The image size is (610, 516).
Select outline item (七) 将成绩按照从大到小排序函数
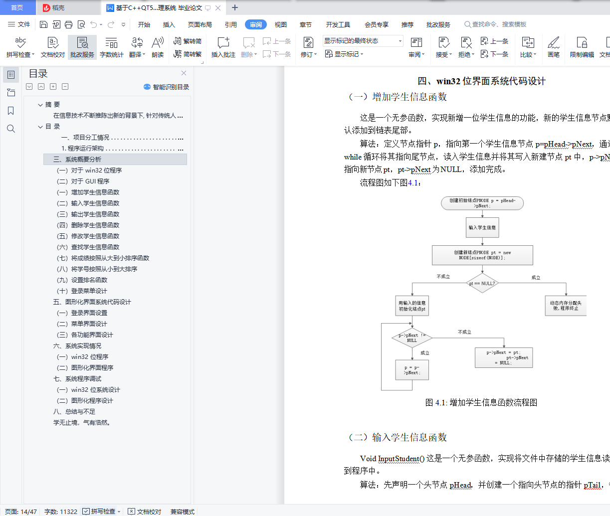tap(103, 258)
